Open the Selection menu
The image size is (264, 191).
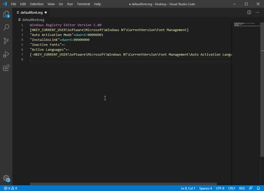tap(37, 4)
